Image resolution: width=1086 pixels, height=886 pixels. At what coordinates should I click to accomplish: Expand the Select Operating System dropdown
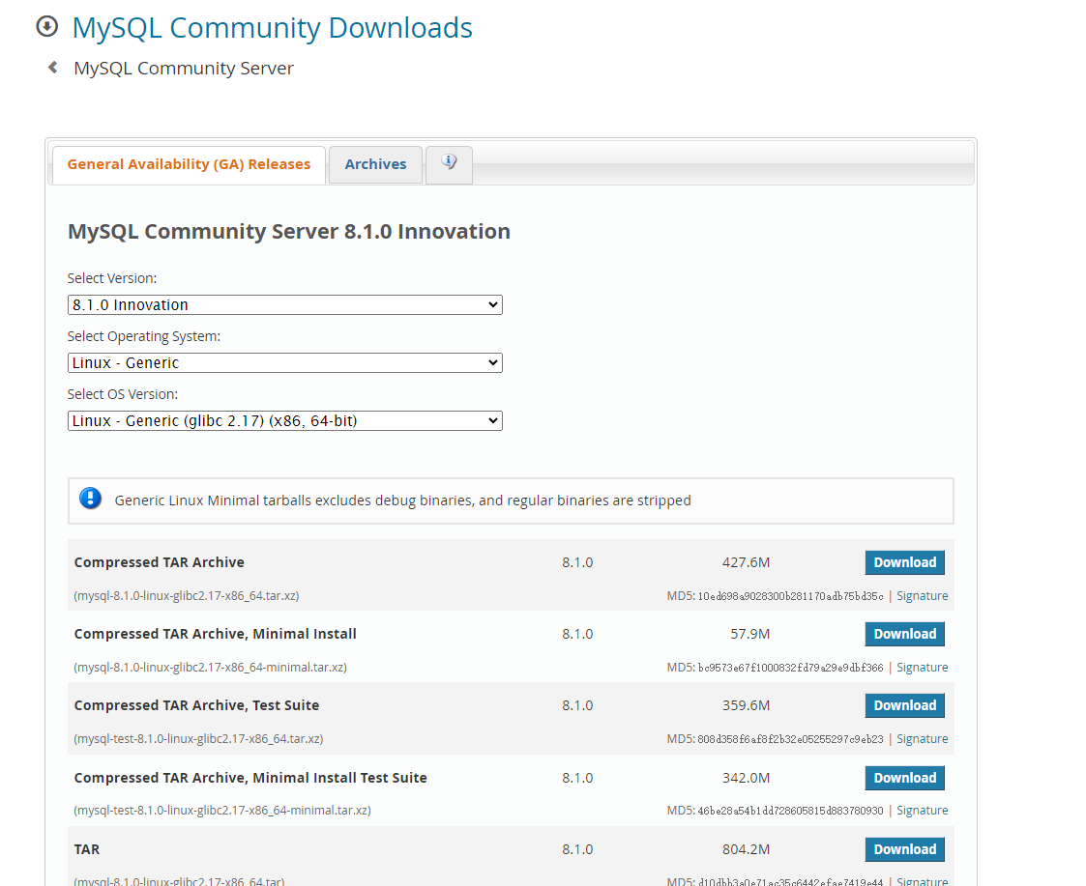point(284,362)
